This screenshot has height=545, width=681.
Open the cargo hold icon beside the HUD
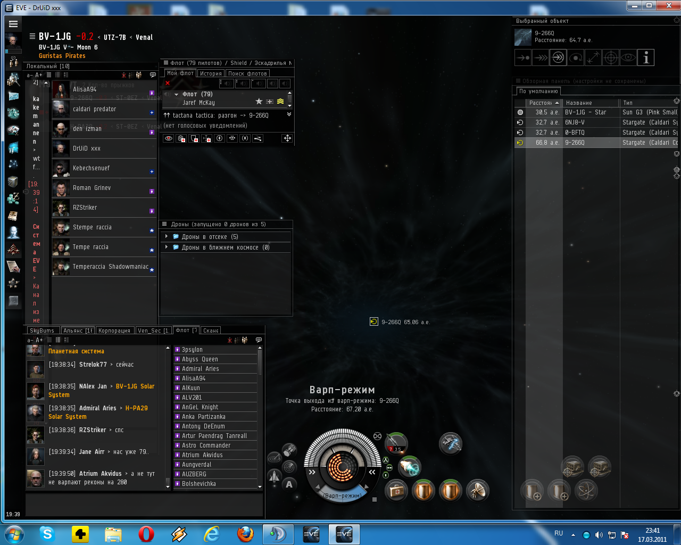coord(289,451)
